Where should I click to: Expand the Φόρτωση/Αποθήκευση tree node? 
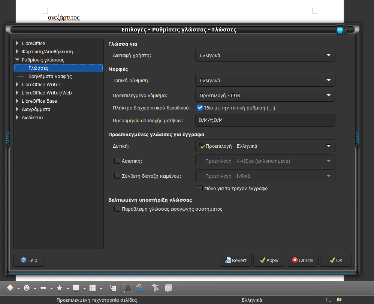17,51
